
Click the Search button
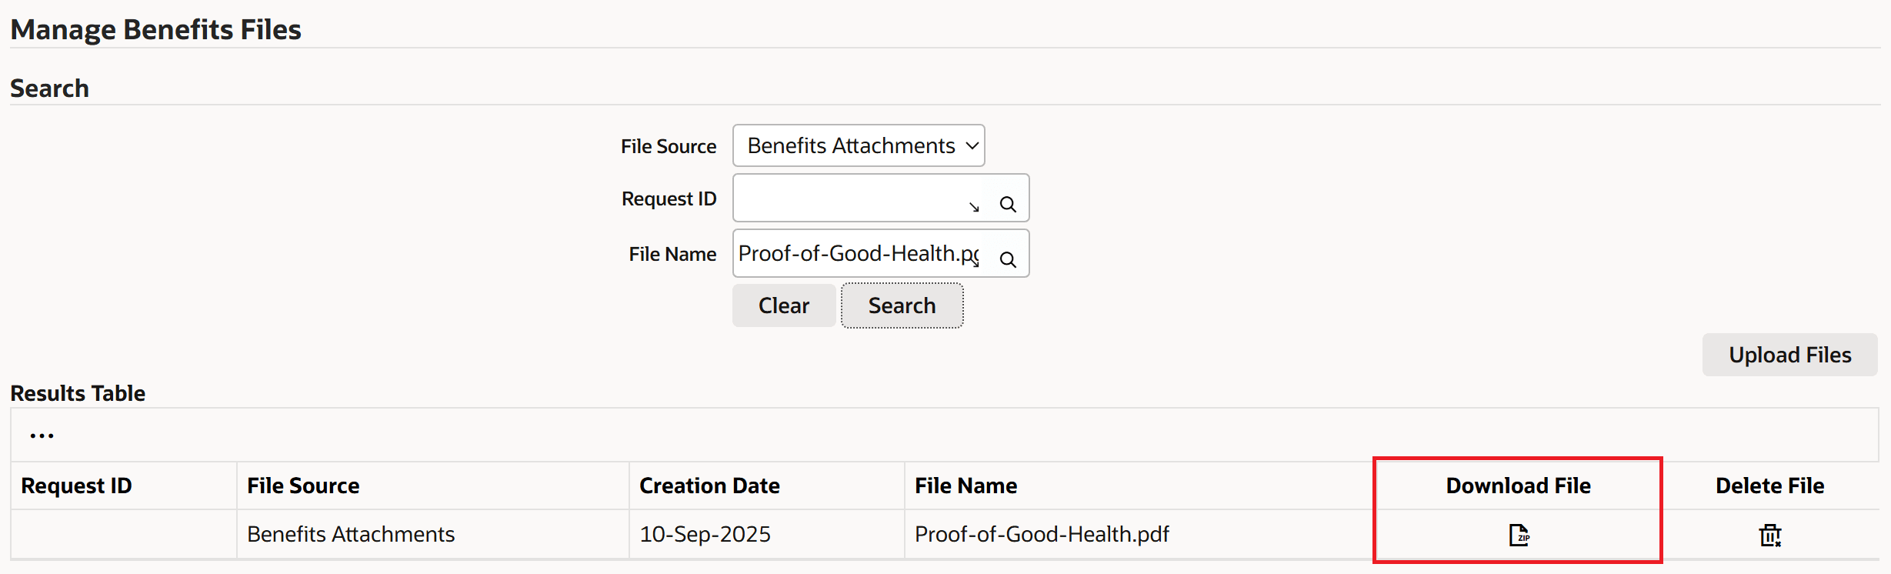click(x=902, y=305)
